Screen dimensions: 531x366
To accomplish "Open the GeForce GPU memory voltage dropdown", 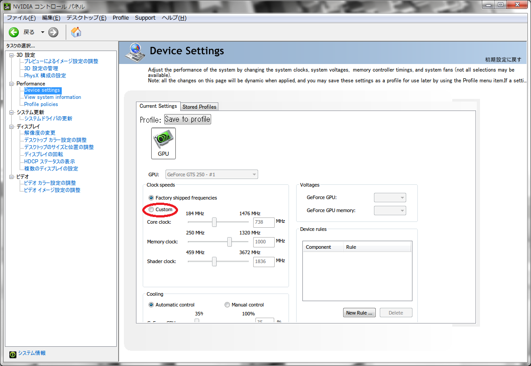I will point(390,211).
